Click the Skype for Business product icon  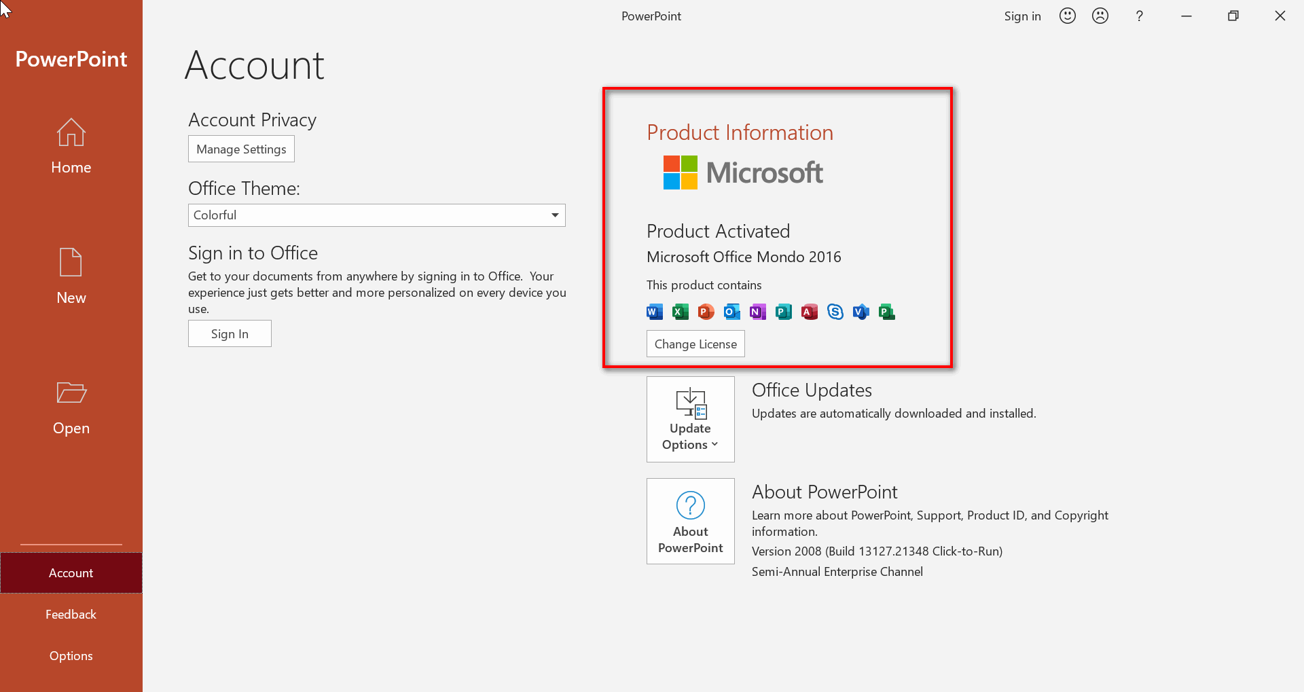pyautogui.click(x=835, y=312)
